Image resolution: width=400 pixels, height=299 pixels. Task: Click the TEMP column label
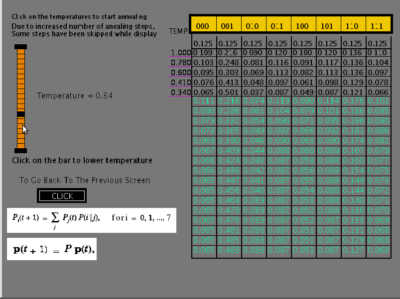coord(178,31)
